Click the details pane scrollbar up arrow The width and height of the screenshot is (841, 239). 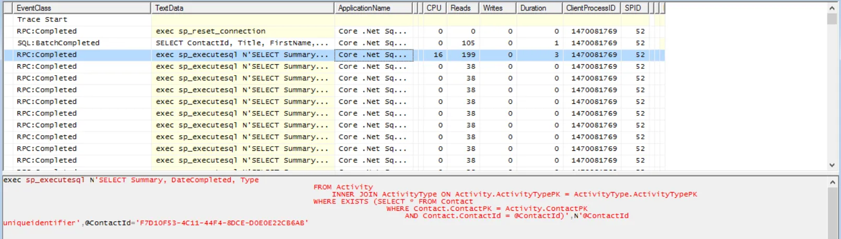click(832, 182)
